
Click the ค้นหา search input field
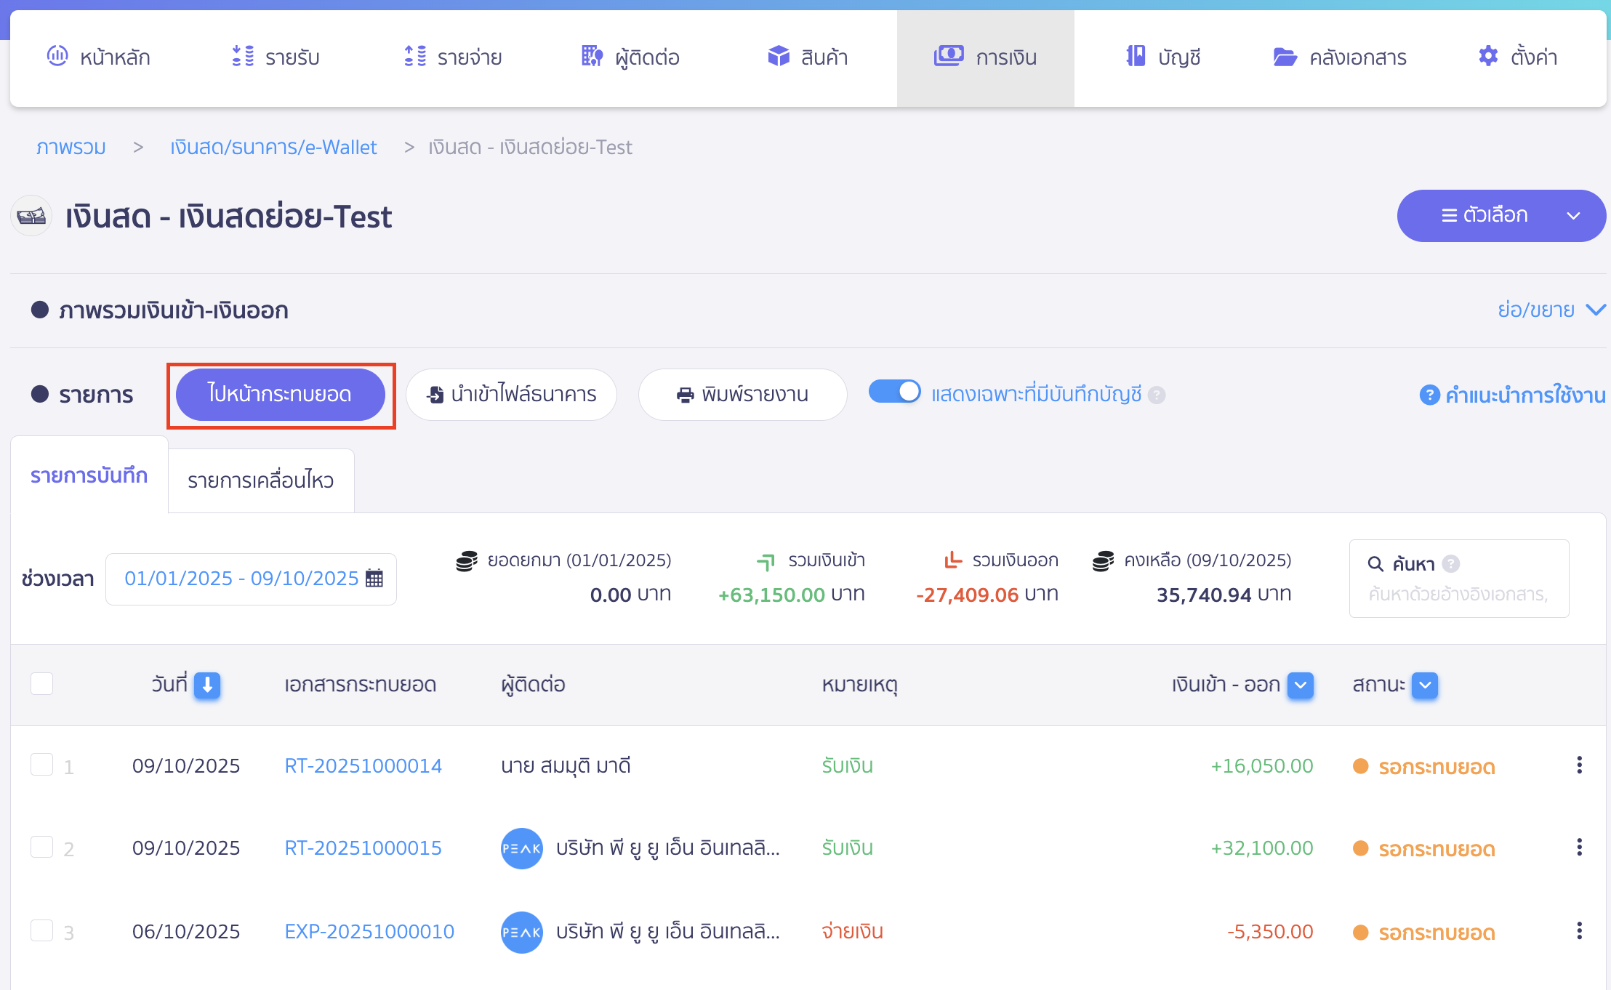point(1458,595)
